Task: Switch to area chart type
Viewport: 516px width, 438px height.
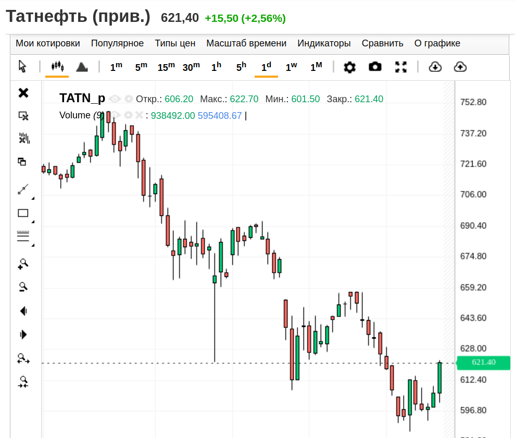Action: [x=82, y=67]
